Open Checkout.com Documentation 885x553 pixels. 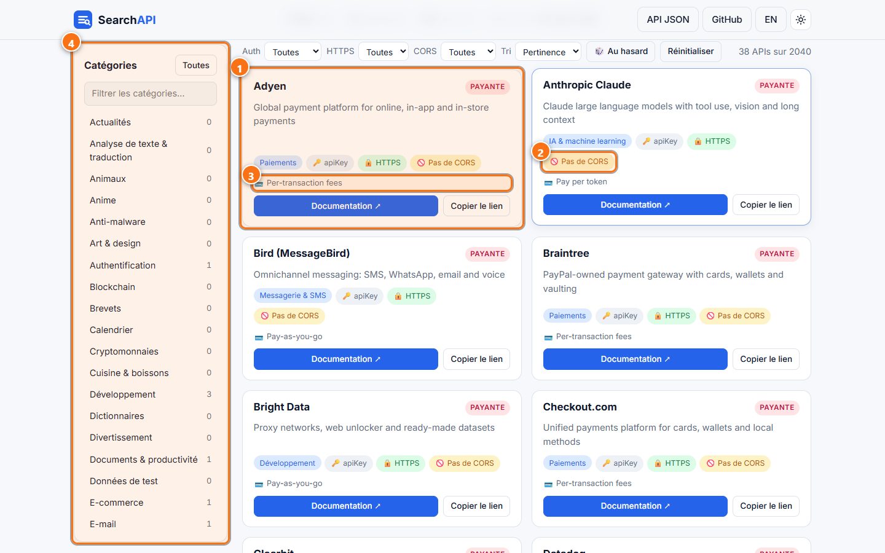(635, 506)
